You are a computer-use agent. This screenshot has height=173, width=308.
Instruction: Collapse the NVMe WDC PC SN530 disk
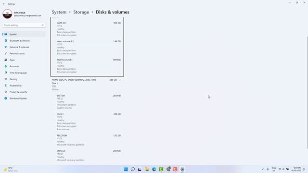120,80
